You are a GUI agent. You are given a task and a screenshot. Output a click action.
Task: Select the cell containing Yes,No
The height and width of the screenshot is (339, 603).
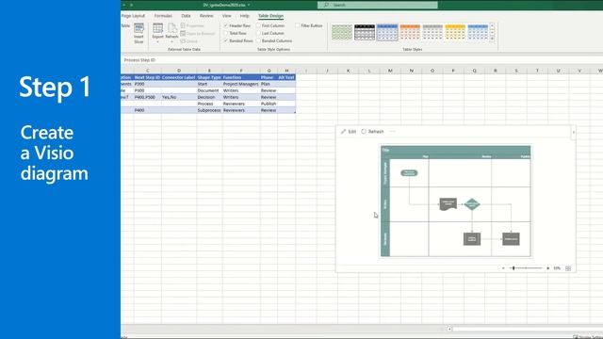pos(179,97)
